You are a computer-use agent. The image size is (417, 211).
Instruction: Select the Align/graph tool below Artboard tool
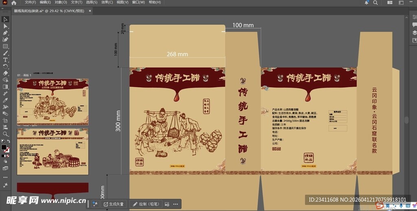5,127
